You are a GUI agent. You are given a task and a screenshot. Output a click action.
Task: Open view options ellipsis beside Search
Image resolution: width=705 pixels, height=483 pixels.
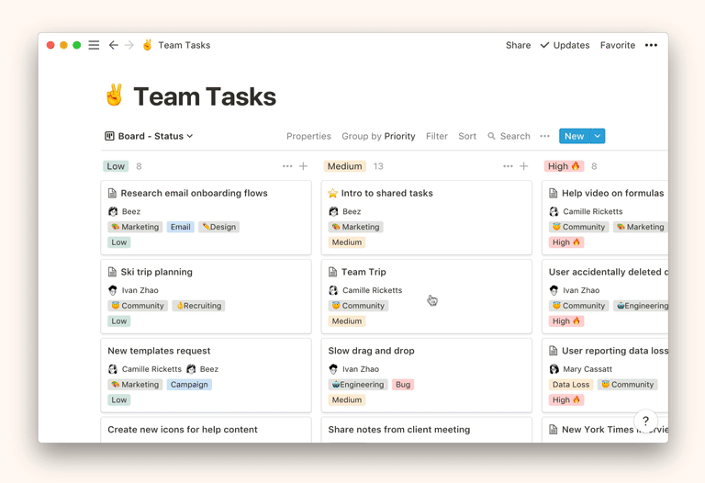[x=544, y=136]
